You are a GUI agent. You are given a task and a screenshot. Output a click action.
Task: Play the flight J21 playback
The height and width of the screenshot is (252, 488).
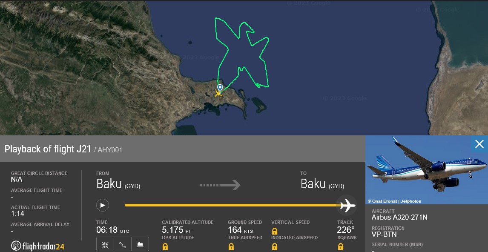pyautogui.click(x=102, y=205)
